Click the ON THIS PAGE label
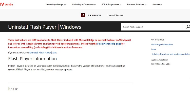Viewport: 190px width, 94px height. coord(158,40)
